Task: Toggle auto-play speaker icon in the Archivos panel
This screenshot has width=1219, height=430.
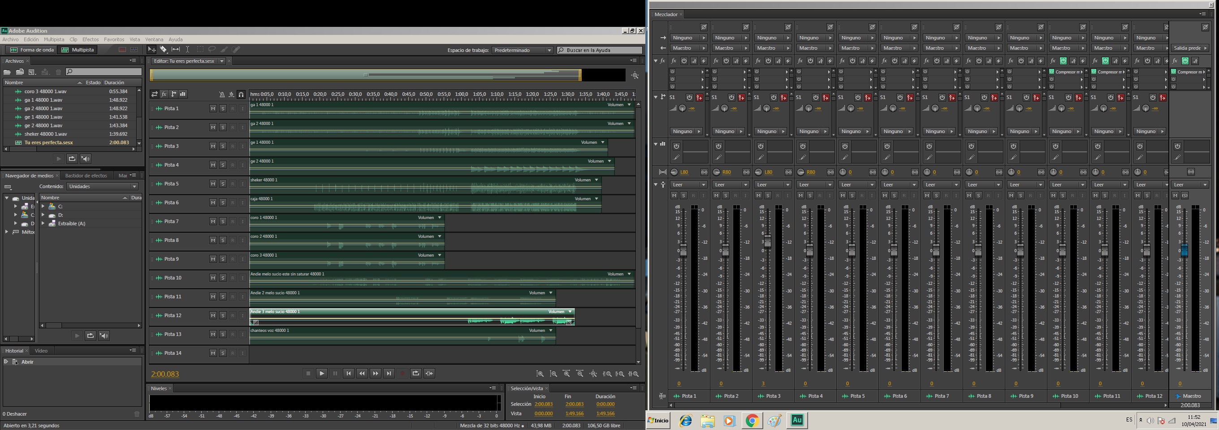Action: pyautogui.click(x=85, y=159)
